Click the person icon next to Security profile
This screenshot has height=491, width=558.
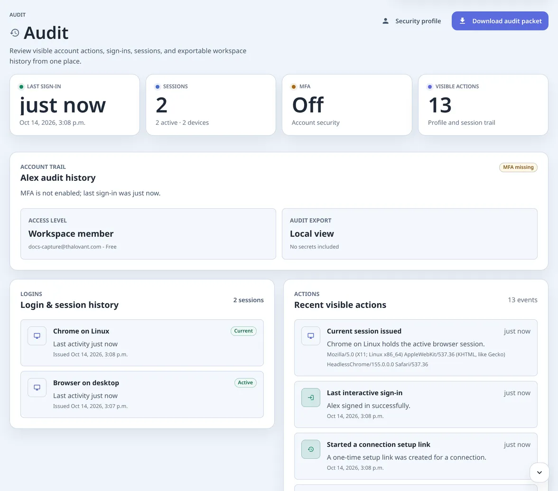click(385, 21)
